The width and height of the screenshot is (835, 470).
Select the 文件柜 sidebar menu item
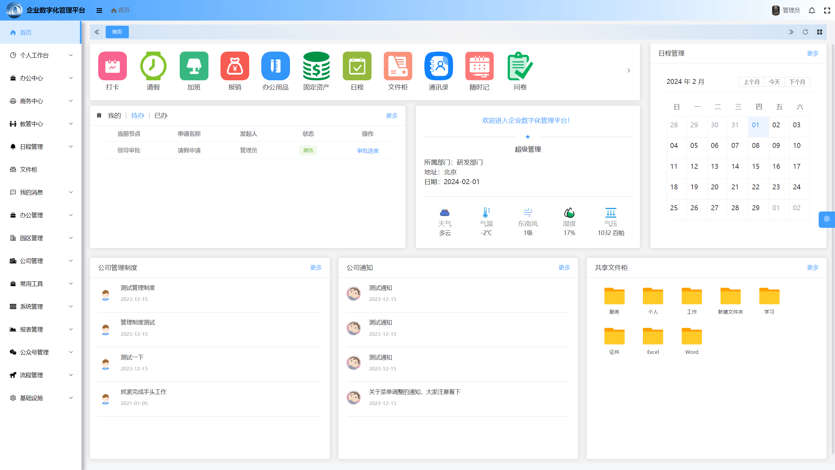click(x=29, y=169)
